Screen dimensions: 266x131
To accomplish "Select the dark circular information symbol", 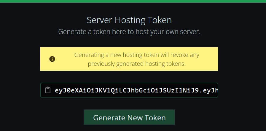I will point(52,59).
